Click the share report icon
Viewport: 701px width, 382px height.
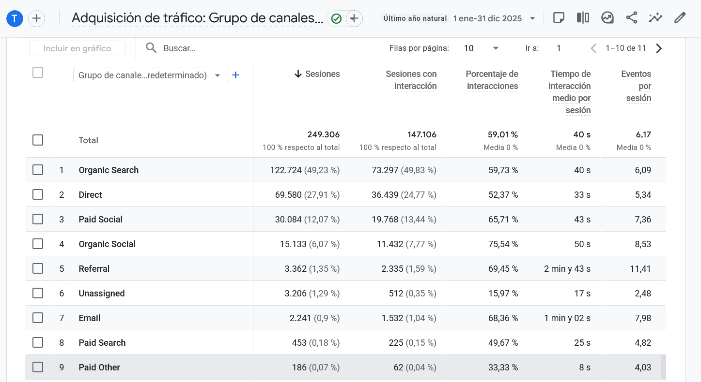(631, 18)
